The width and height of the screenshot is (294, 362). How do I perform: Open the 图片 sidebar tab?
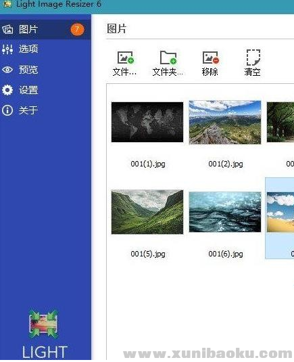click(45, 30)
